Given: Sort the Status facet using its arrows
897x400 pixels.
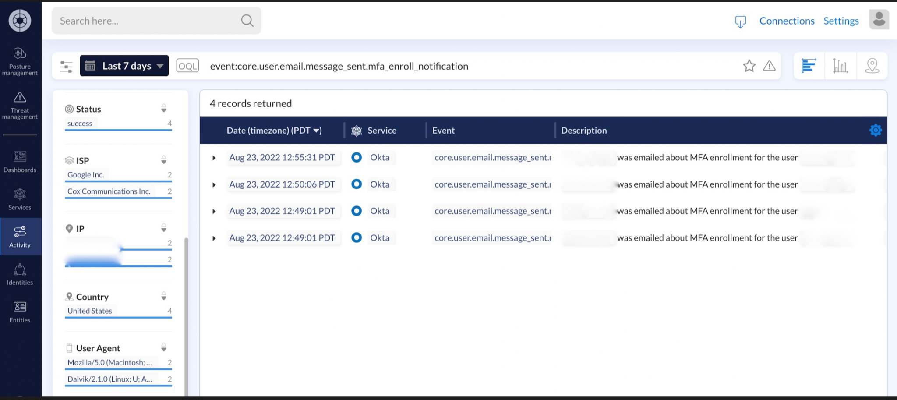Looking at the screenshot, I should [x=163, y=108].
